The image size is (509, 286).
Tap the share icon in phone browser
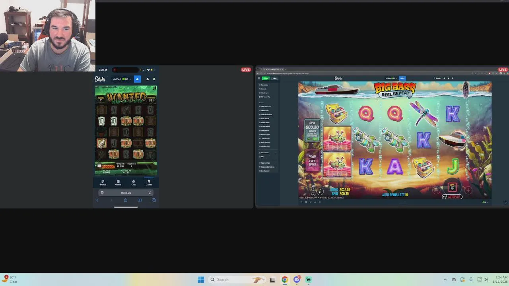coord(126,200)
